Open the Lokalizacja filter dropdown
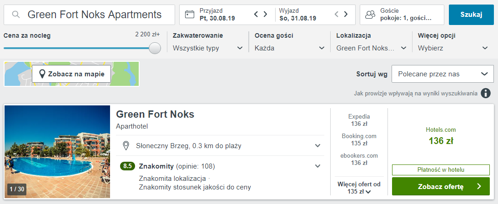This screenshot has width=498, height=204. click(371, 48)
